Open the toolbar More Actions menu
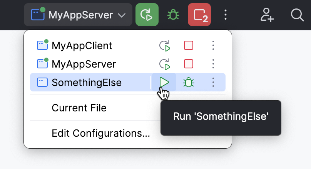 [226, 15]
